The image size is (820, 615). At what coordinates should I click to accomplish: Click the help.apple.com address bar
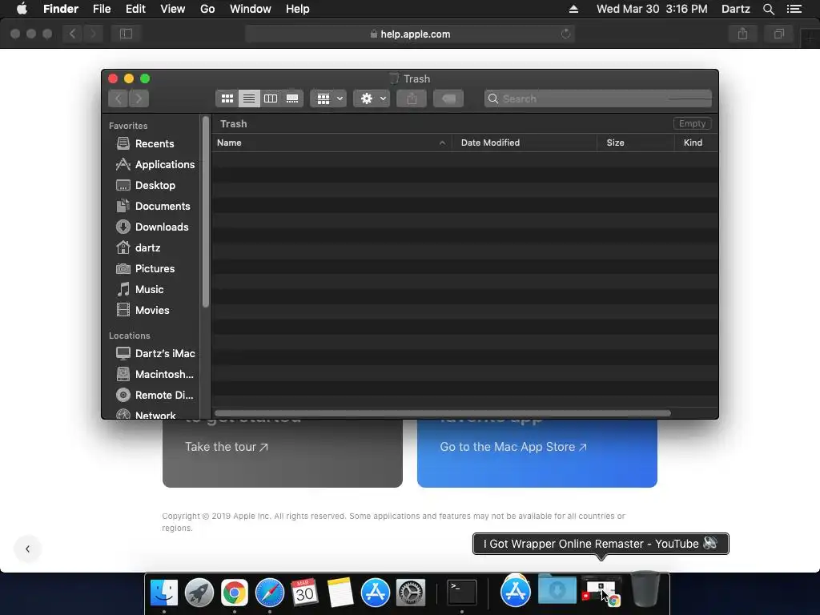[410, 34]
